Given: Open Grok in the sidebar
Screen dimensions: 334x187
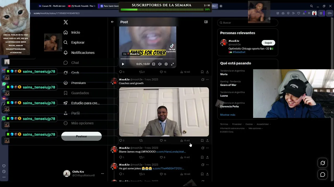Looking at the screenshot, I should click(x=71, y=73).
